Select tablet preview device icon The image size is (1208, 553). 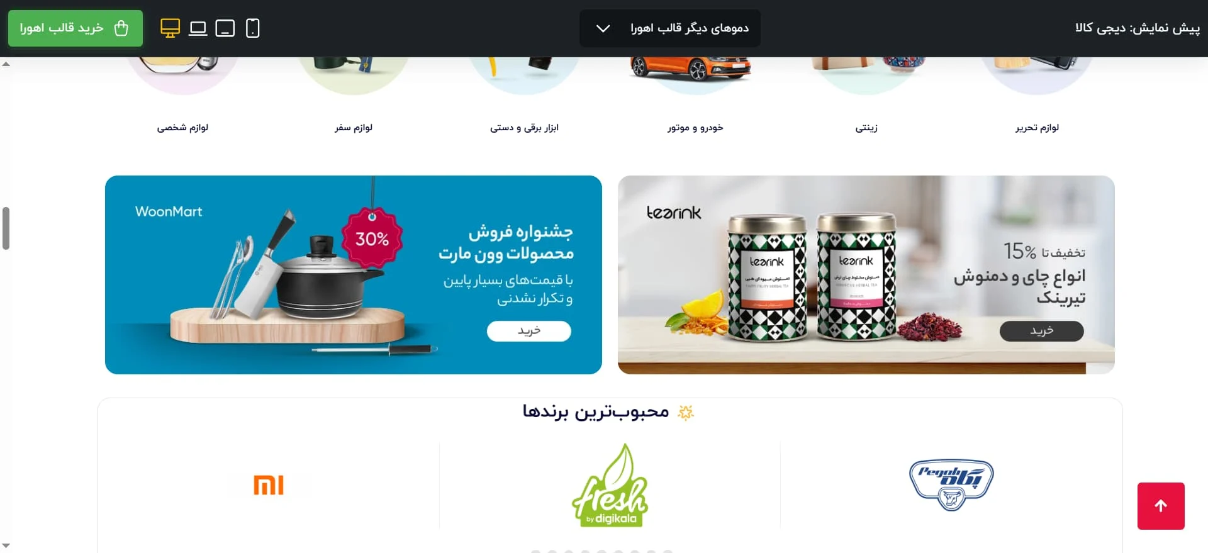tap(225, 28)
